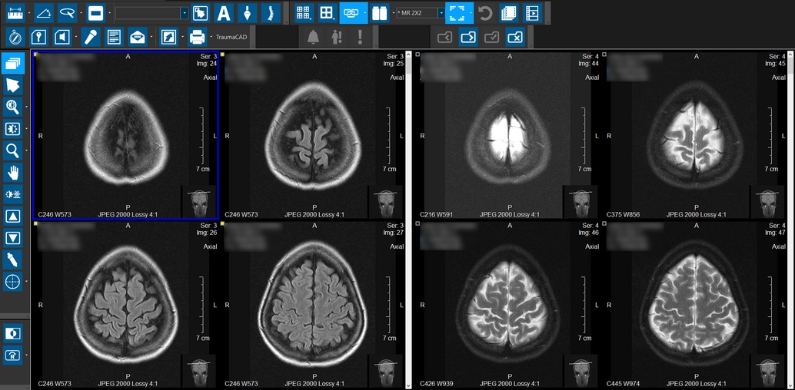Expand the print options arrow
The image size is (795, 390).
(x=209, y=36)
